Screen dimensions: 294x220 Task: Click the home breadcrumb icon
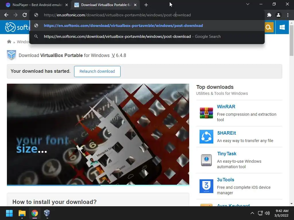tap(9, 42)
